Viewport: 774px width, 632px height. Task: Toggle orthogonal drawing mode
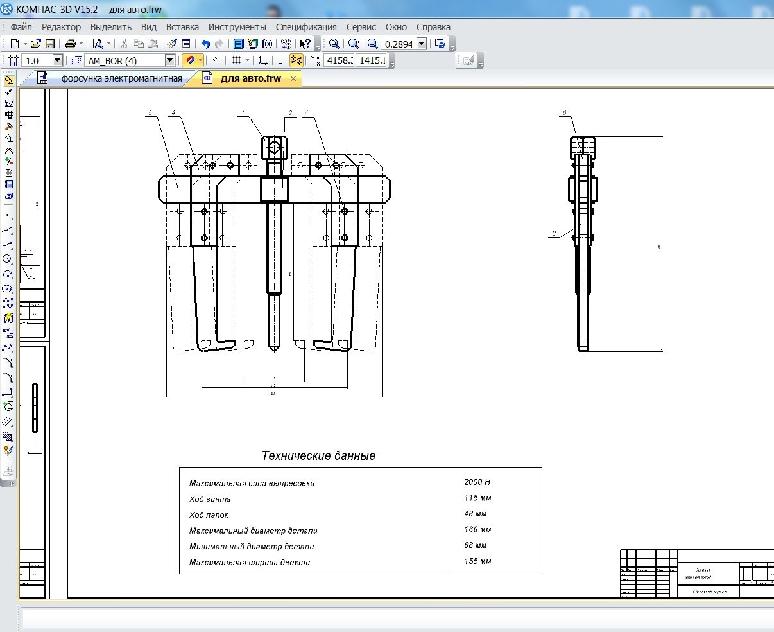coord(282,60)
